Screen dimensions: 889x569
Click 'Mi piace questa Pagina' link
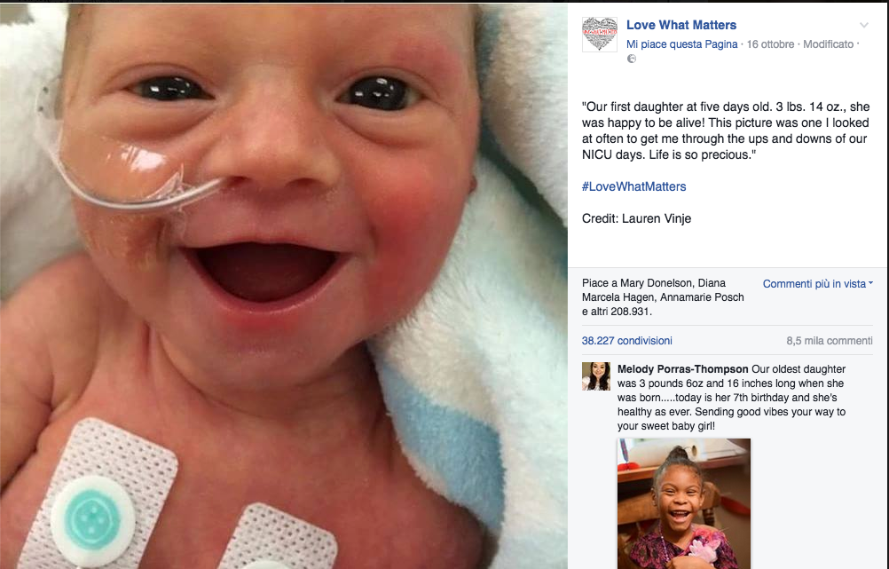681,44
